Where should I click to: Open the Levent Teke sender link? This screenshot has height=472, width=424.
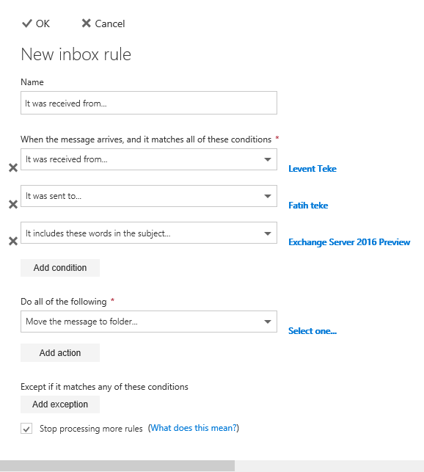click(x=312, y=169)
